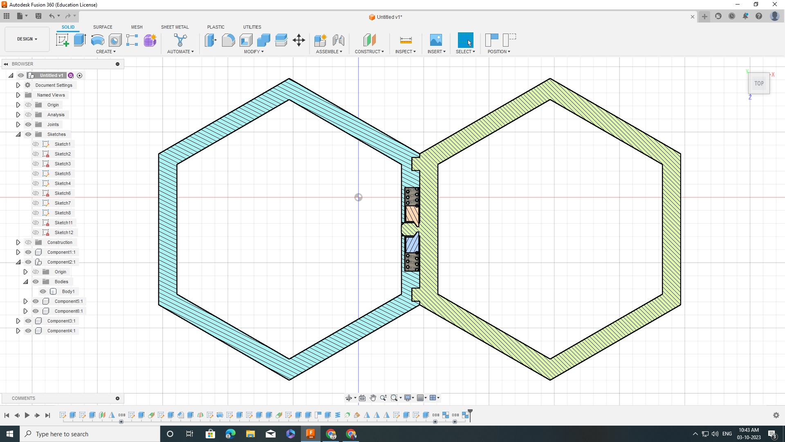Select the Move/Copy tool icon
This screenshot has height=442, width=785.
coord(299,40)
